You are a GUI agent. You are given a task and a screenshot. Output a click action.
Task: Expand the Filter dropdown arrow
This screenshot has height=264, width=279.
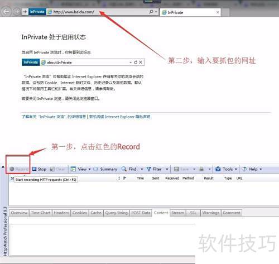tap(167, 169)
